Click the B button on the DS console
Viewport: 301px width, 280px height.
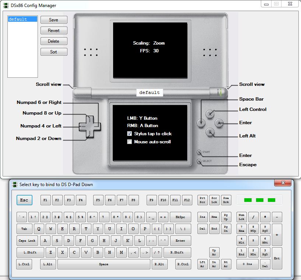click(210, 132)
